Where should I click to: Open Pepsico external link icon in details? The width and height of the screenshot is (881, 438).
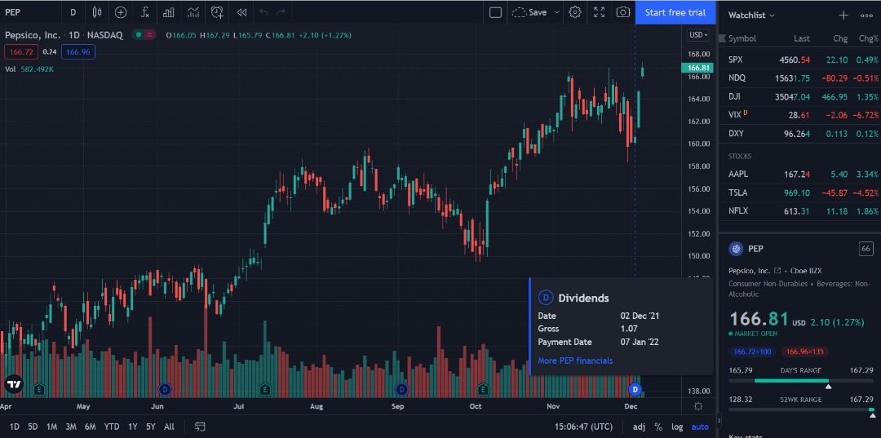pyautogui.click(x=777, y=271)
